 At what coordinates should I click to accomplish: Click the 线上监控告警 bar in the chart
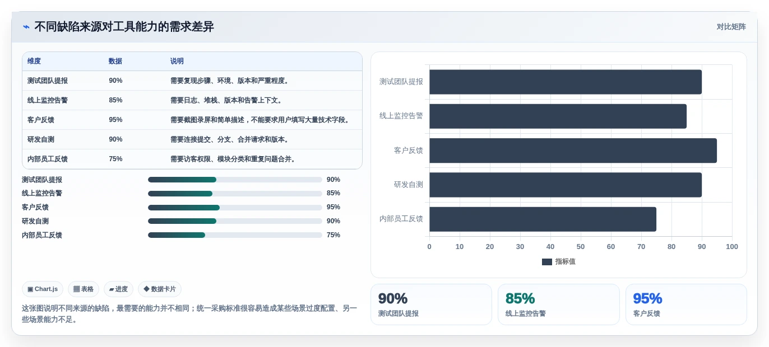pyautogui.click(x=558, y=116)
